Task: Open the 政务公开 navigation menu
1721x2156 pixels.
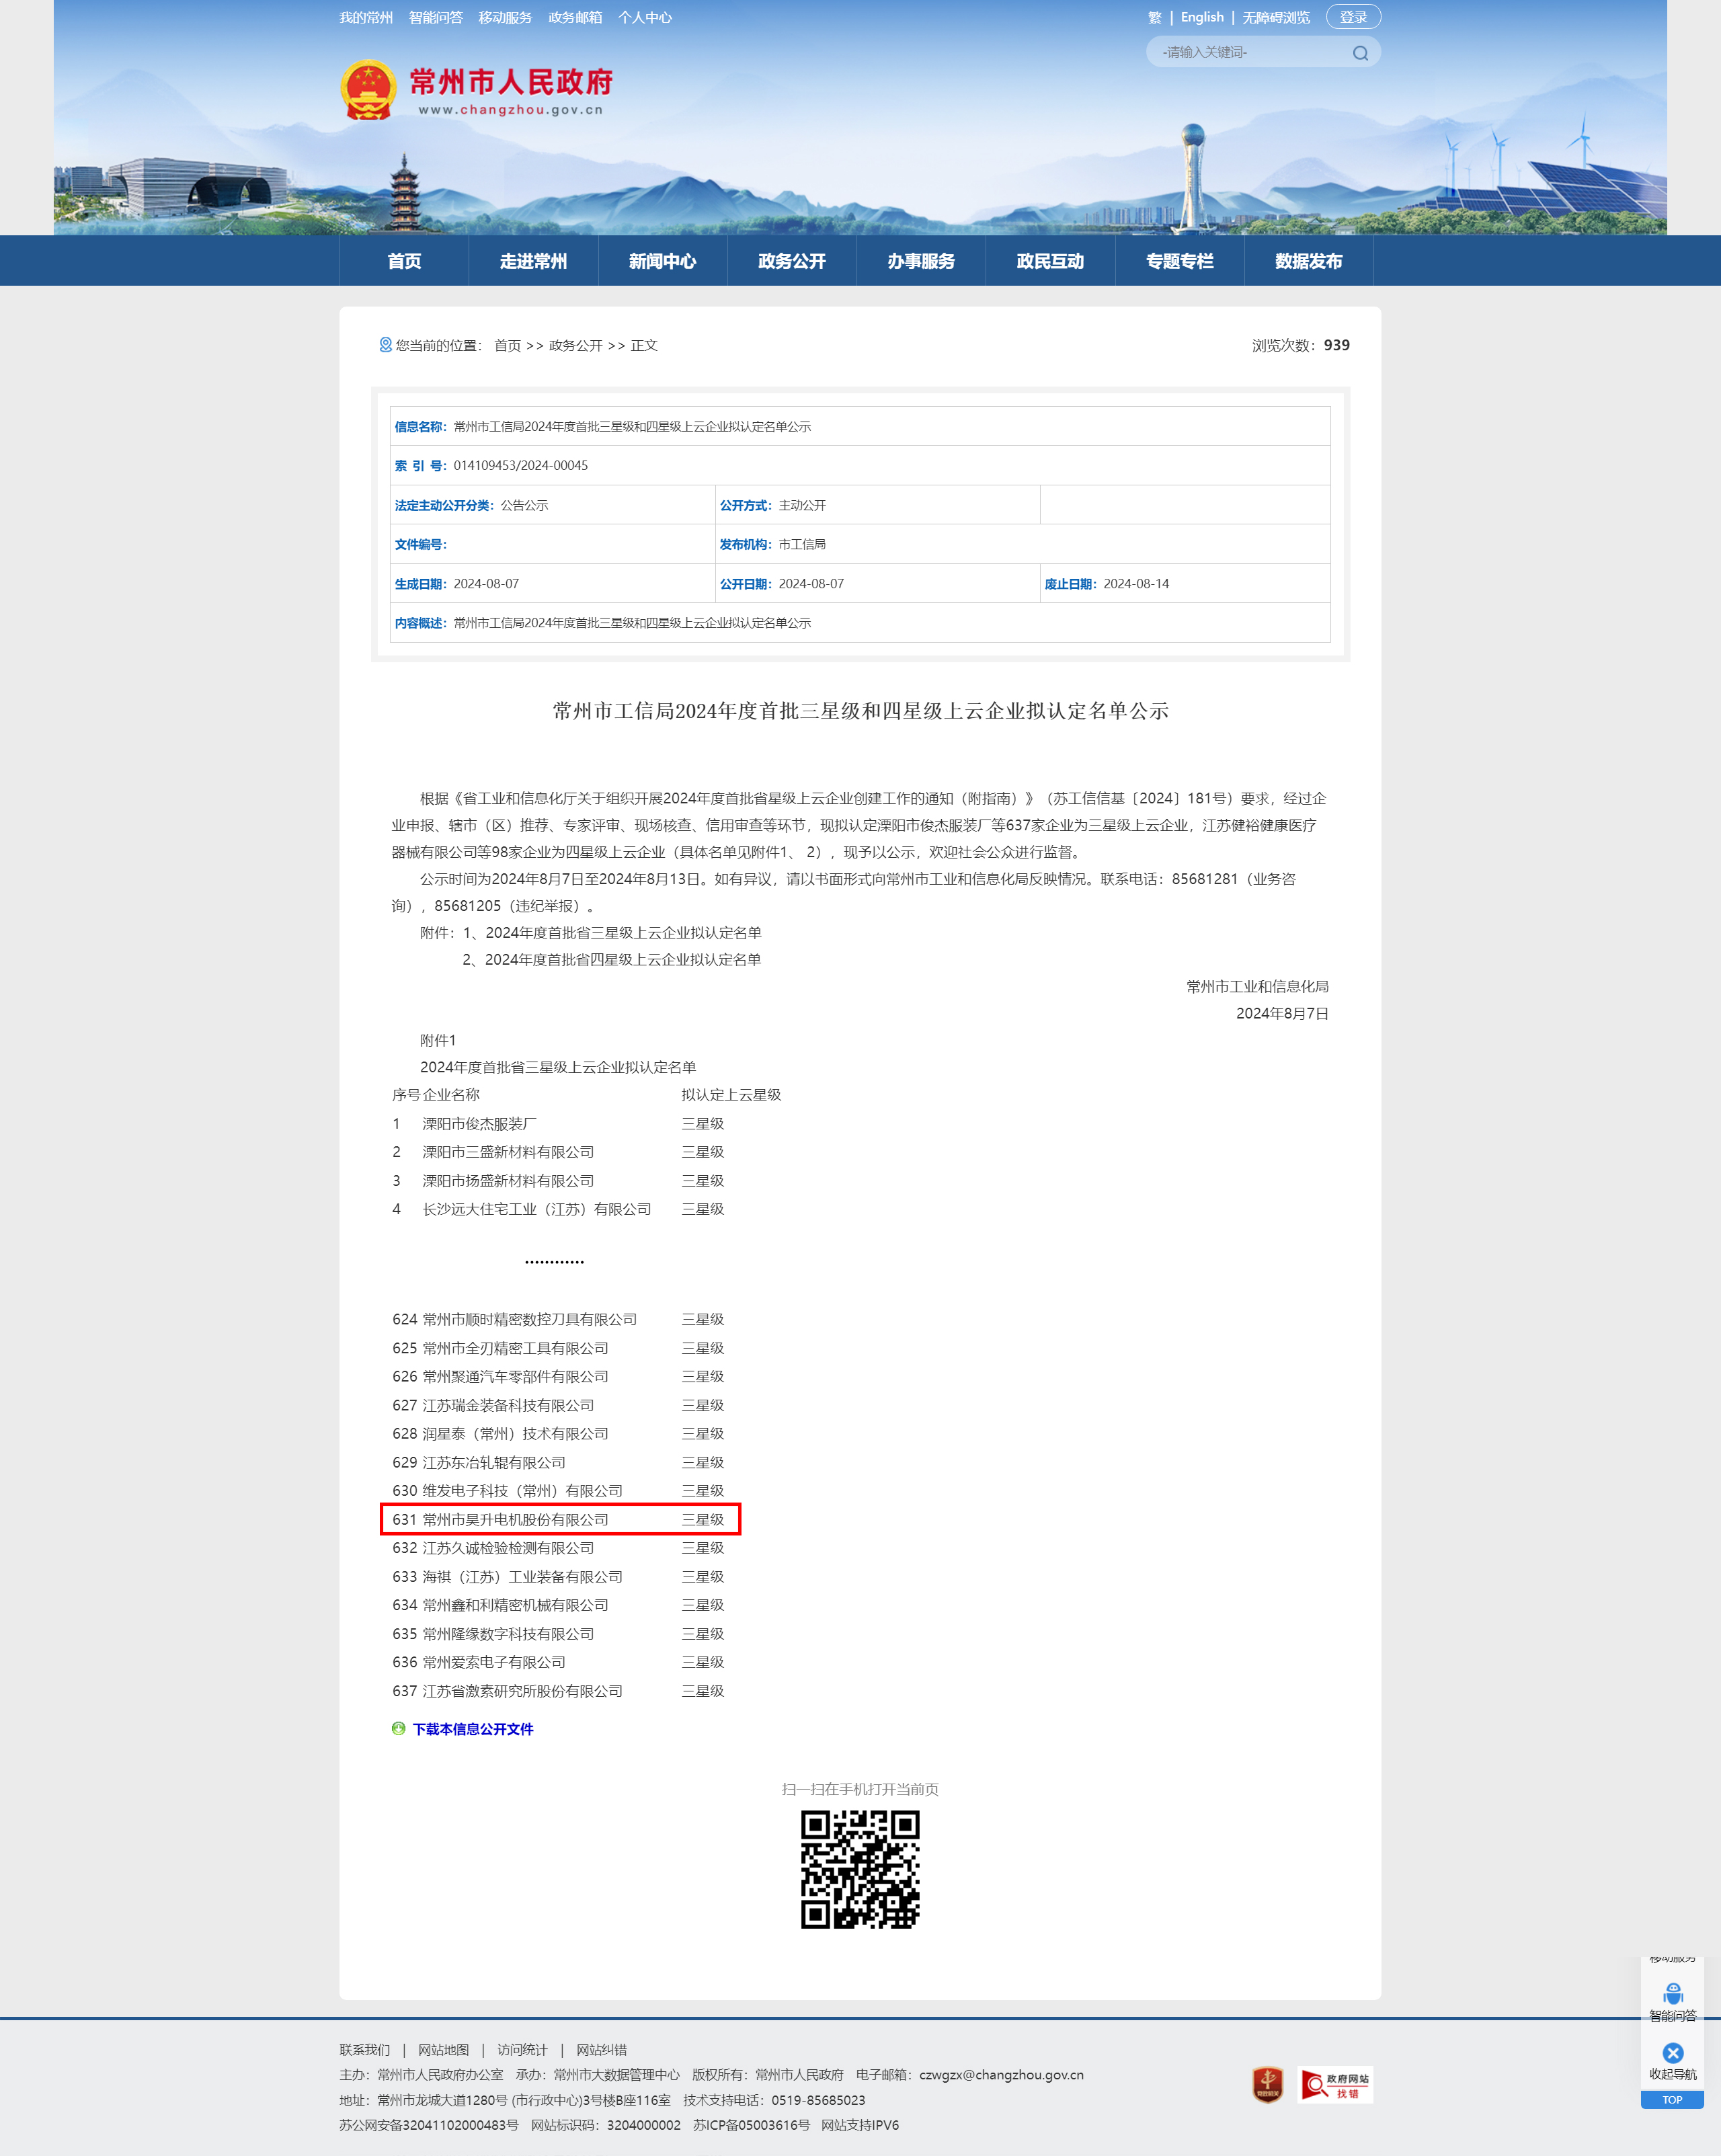Action: 791,261
